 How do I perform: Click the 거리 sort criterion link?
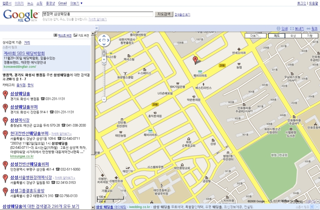pyautogui.click(x=27, y=42)
